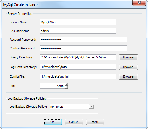148x129 pixels.
Task: Click the MySql Create Instance title text
Action: (x=20, y=5)
